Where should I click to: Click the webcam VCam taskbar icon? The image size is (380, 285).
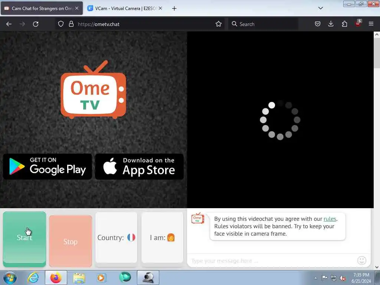pos(148,278)
